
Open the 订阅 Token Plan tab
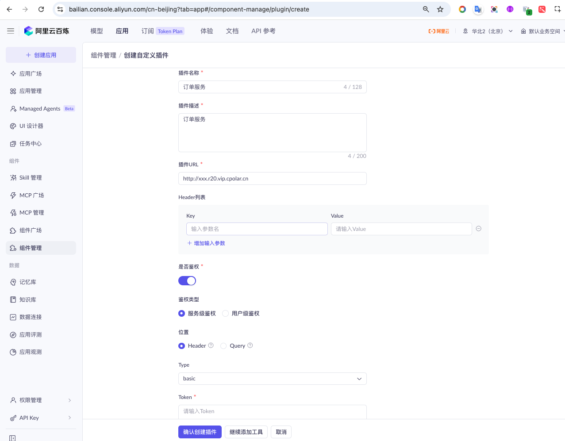pyautogui.click(x=163, y=31)
